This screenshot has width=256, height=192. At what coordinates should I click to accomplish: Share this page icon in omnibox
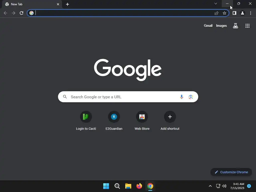(216, 13)
